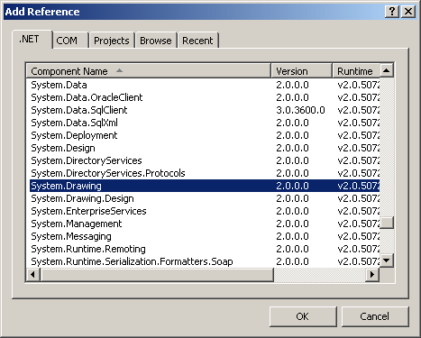421x338 pixels.
Task: Choose System.EnterpriseServices in the list
Action: pos(205,211)
